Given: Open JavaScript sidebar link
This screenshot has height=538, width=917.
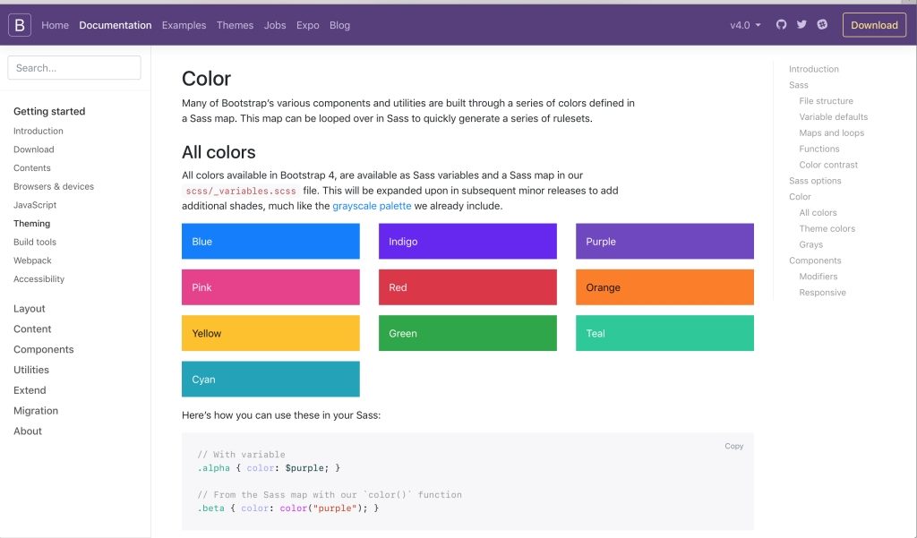Looking at the screenshot, I should click(x=35, y=205).
